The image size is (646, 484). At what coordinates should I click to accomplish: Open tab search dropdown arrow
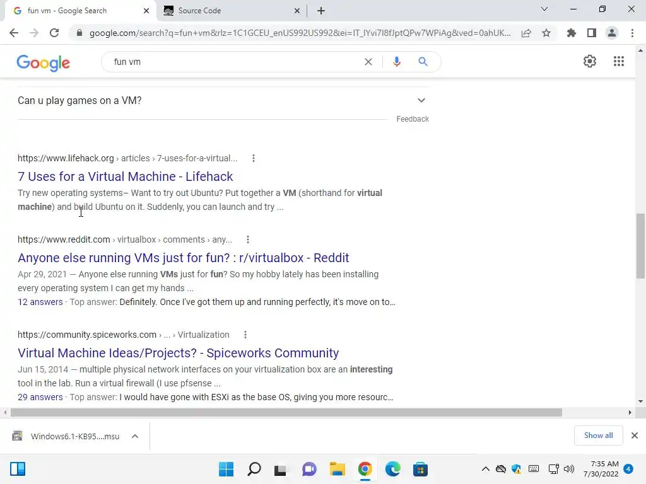tap(544, 9)
